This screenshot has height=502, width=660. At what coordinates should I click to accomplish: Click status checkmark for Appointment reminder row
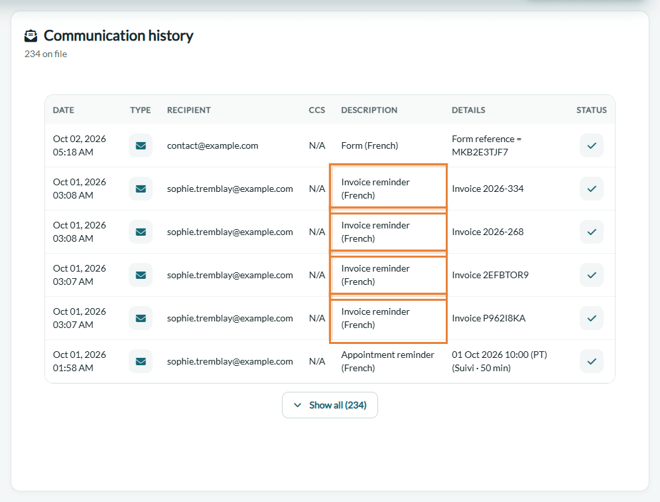[x=592, y=361]
